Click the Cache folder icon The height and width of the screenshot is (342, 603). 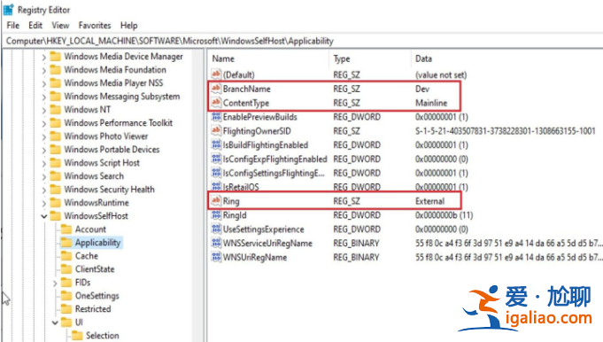pyautogui.click(x=66, y=256)
